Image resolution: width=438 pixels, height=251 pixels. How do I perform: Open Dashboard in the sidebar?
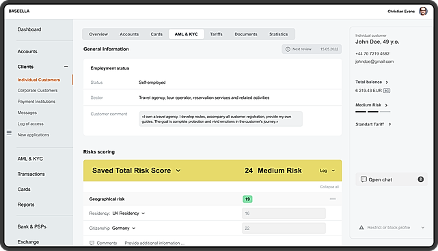point(29,29)
